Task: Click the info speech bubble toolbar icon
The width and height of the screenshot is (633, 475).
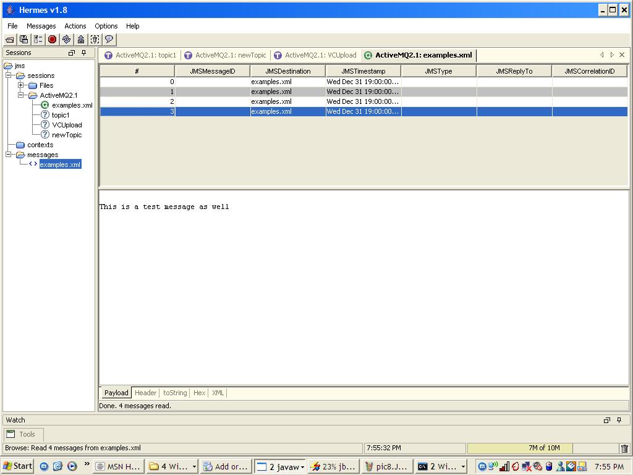Action: point(109,40)
